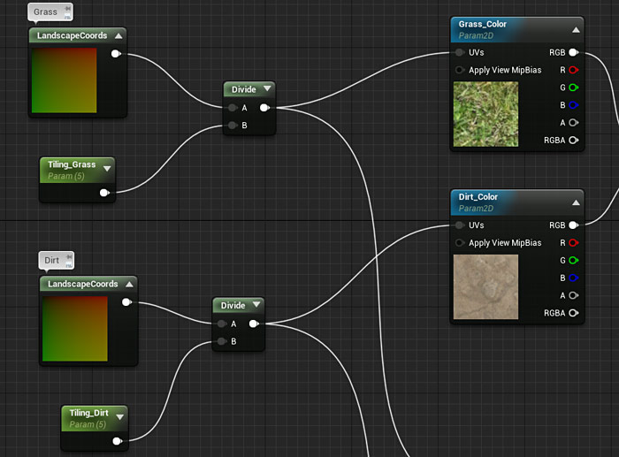
Task: Click the top LandscapeCoords color preview
Action: [64, 80]
